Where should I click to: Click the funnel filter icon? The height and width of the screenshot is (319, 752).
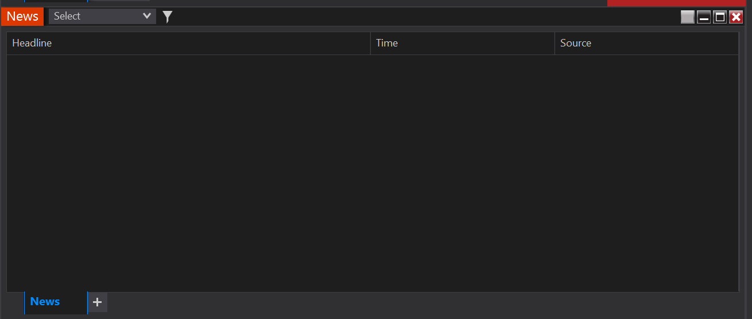click(167, 17)
